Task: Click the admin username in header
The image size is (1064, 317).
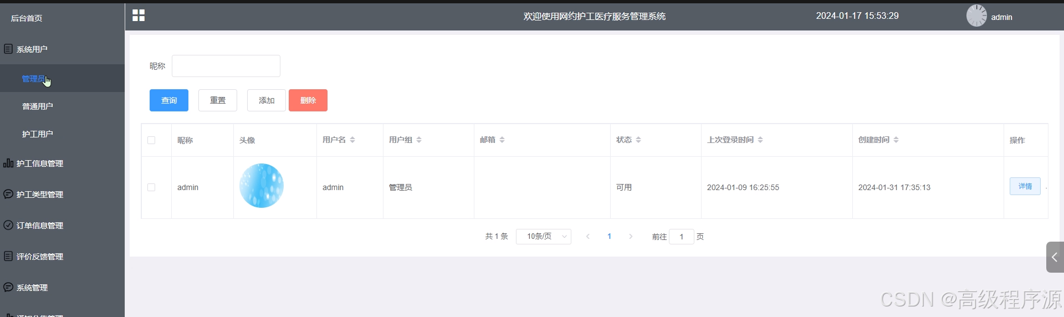Action: pyautogui.click(x=1002, y=17)
